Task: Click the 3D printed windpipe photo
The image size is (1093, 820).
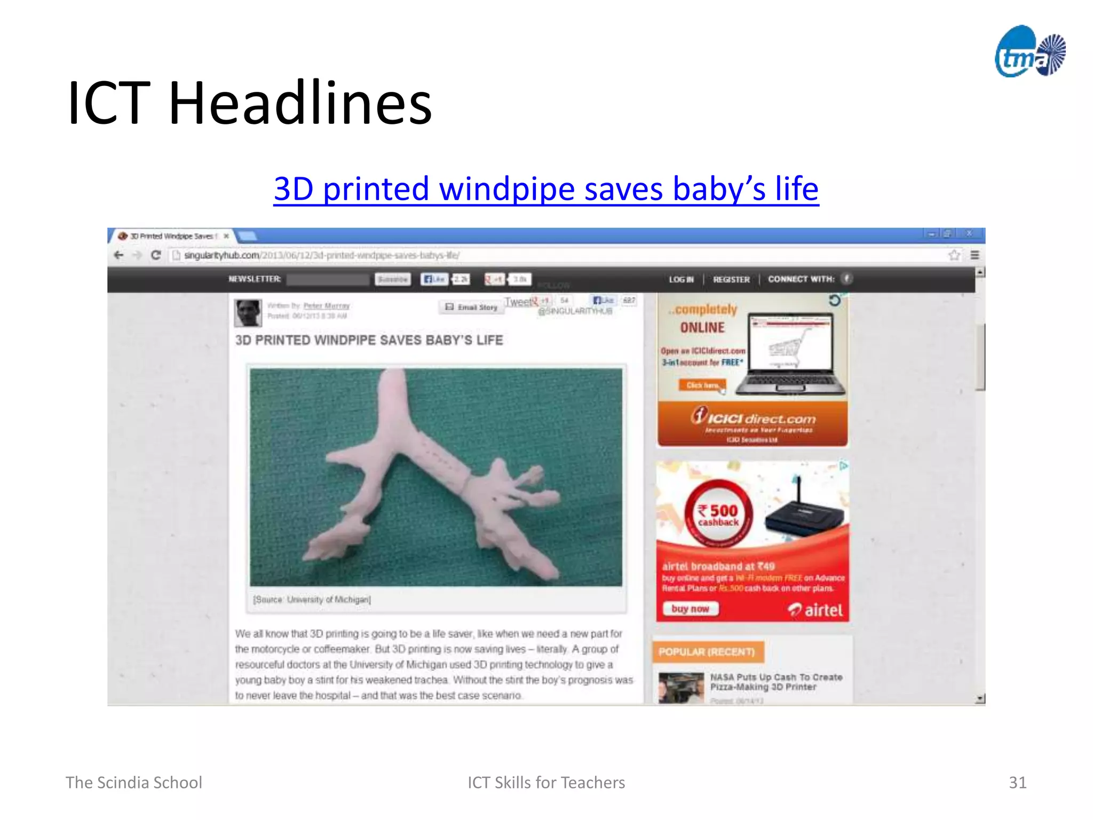Action: pos(436,477)
